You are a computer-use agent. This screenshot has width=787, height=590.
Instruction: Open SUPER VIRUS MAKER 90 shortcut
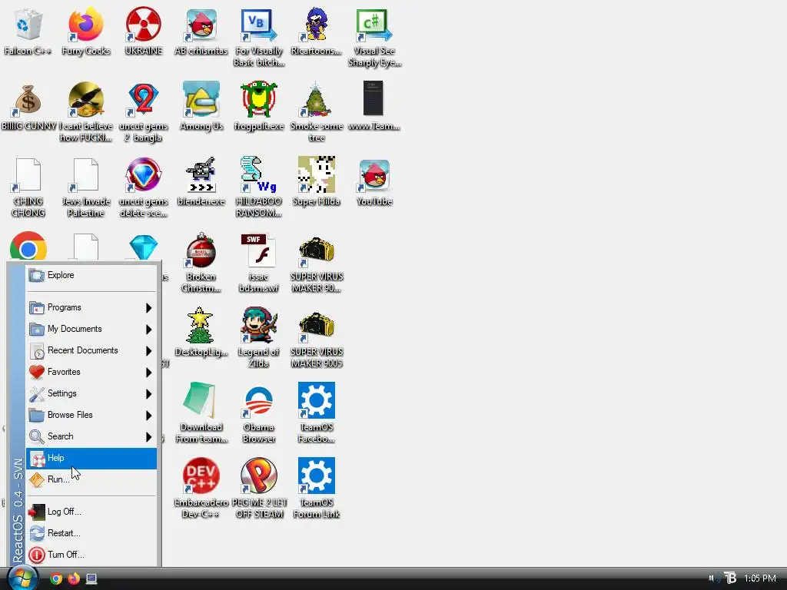pos(317,251)
